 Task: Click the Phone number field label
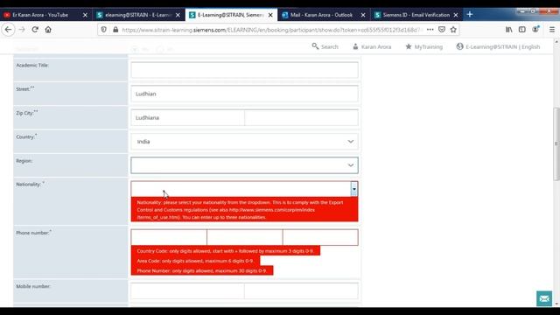(33, 233)
